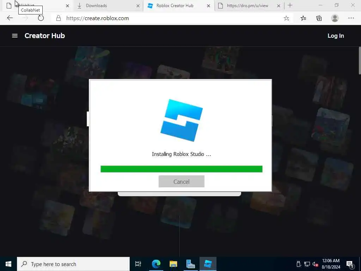The width and height of the screenshot is (361, 271).
Task: Click the green installation progress bar
Action: [182, 169]
